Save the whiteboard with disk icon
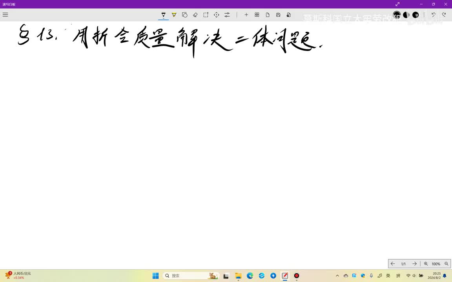 click(x=278, y=15)
